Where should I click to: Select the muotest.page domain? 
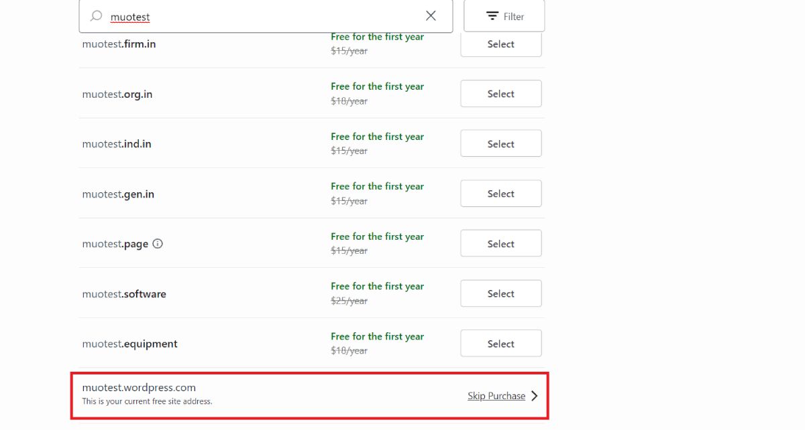point(500,242)
